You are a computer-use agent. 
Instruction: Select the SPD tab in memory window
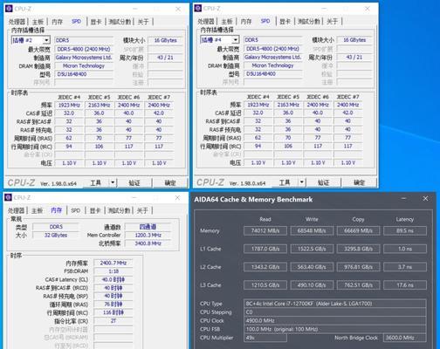click(76, 210)
